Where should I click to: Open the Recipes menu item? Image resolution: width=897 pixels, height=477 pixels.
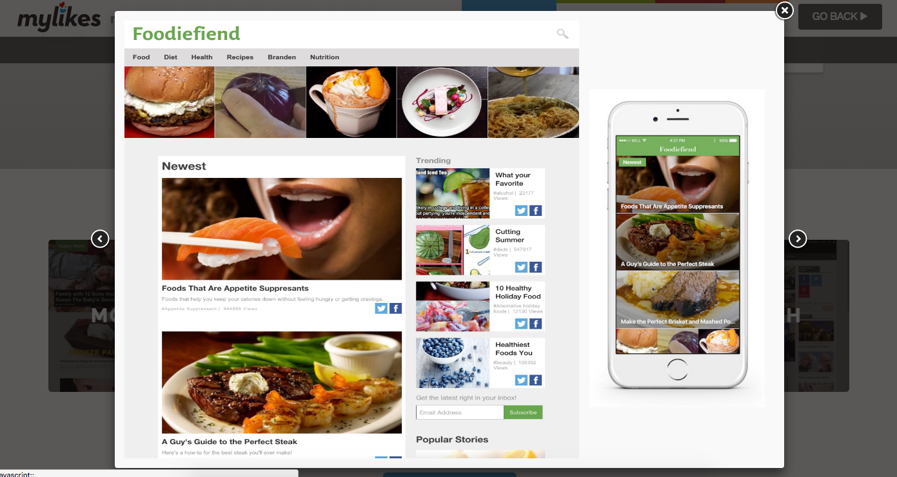(240, 57)
